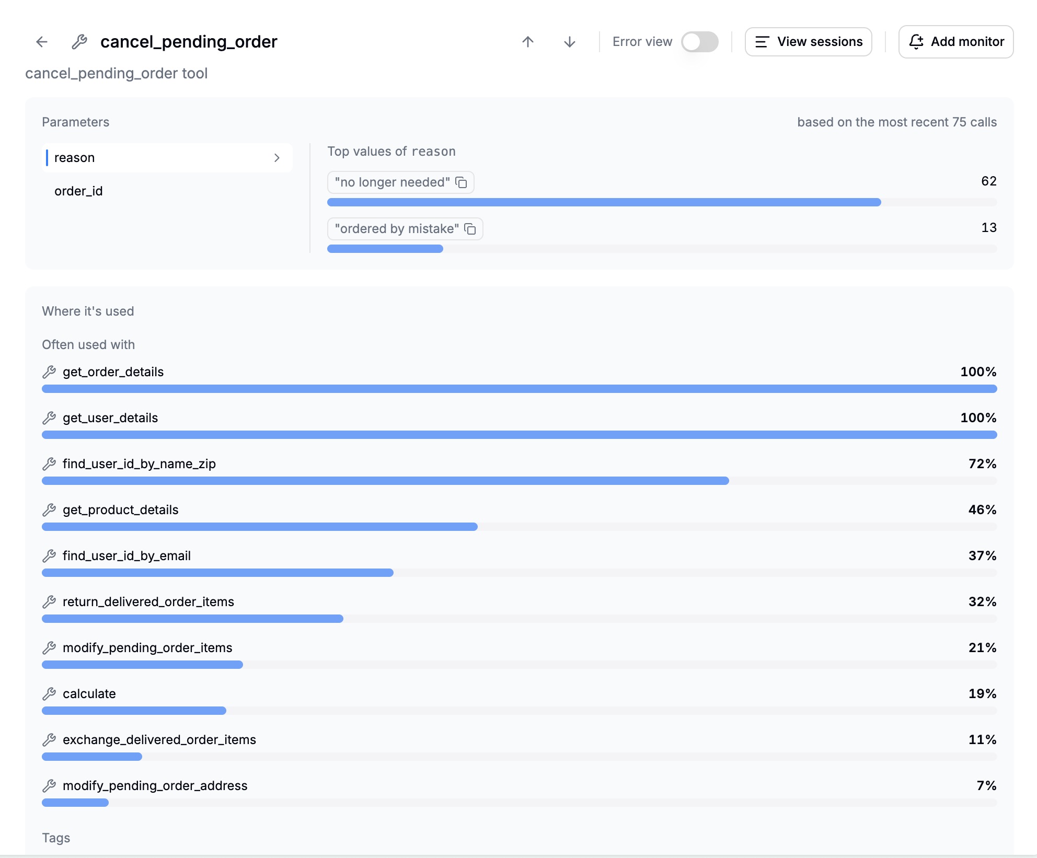The width and height of the screenshot is (1037, 858).
Task: Copy the "no longer needed" value
Action: [461, 182]
